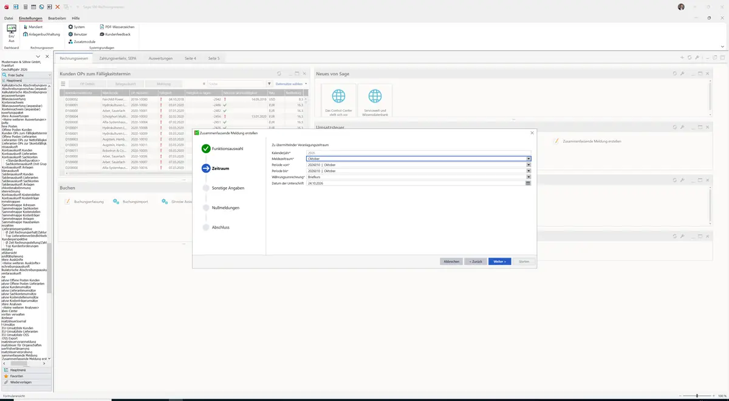Viewport: 729px width, 401px height.
Task: Open PDF-Wasserzeichen settings
Action: 116,27
